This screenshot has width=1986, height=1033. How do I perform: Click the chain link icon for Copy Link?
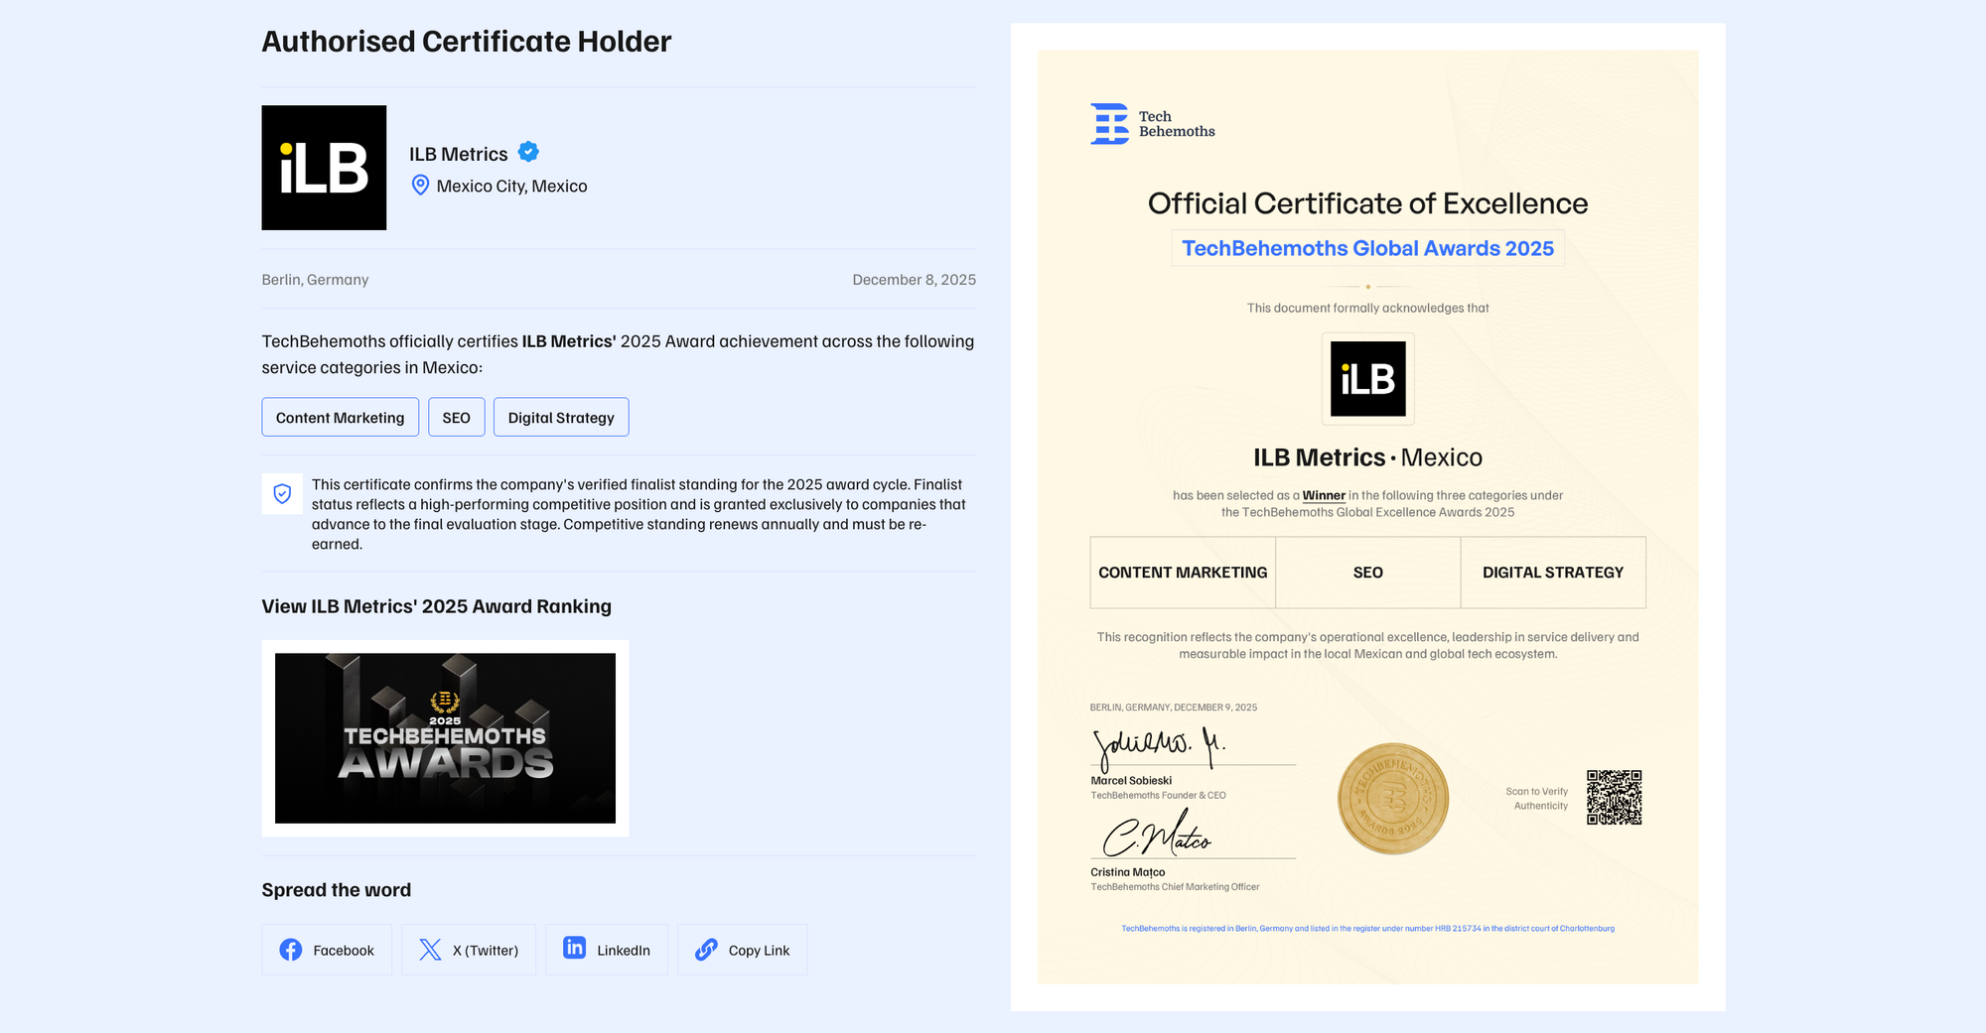click(706, 950)
